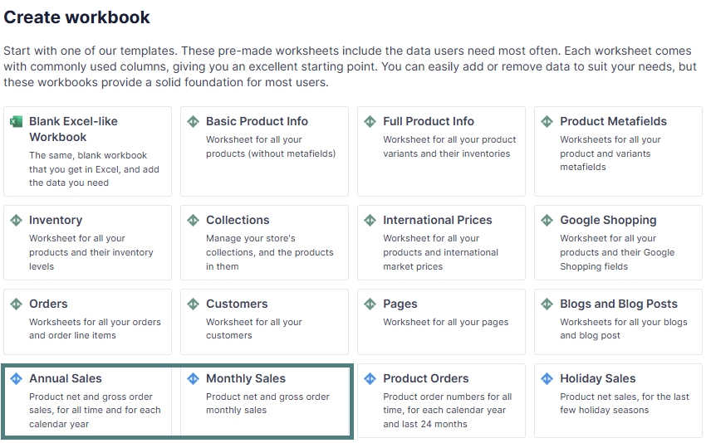Click the diamond icon beside International Prices
This screenshot has height=443, width=706.
[x=370, y=221]
